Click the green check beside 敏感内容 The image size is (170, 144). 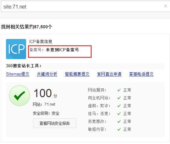tap(119, 129)
